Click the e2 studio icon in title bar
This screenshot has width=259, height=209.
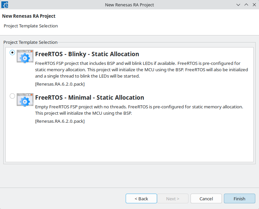point(5,5)
